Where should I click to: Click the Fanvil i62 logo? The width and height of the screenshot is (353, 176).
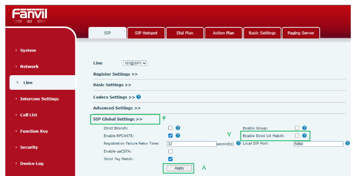(30, 16)
